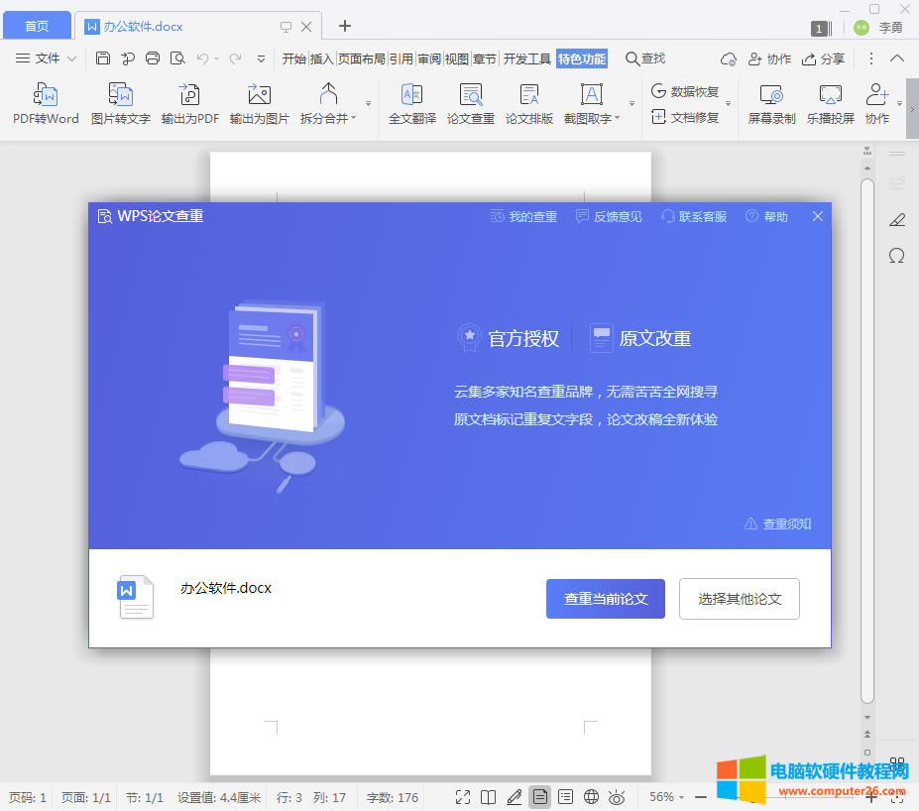Open the PDF转Word converter tool

coord(45,102)
